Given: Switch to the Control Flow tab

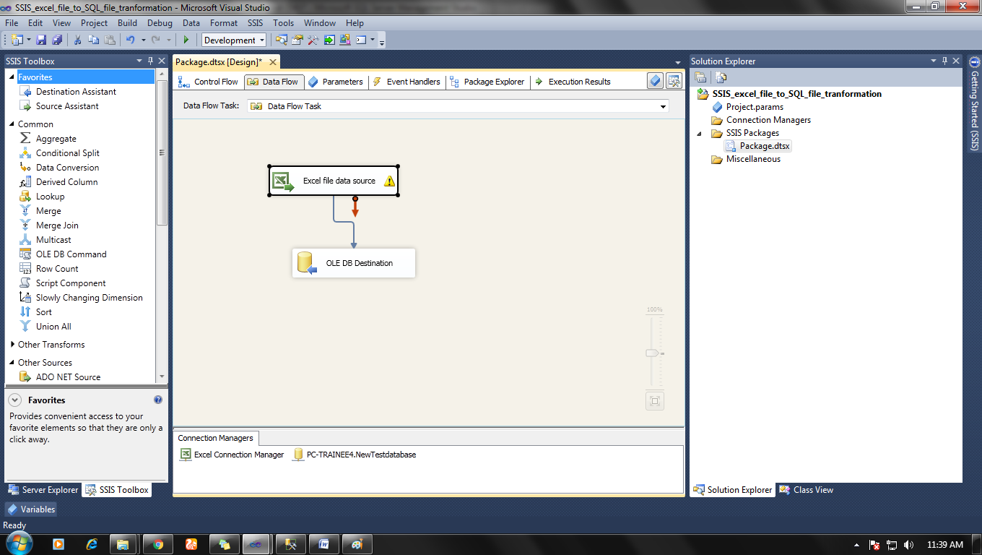Looking at the screenshot, I should coord(208,82).
